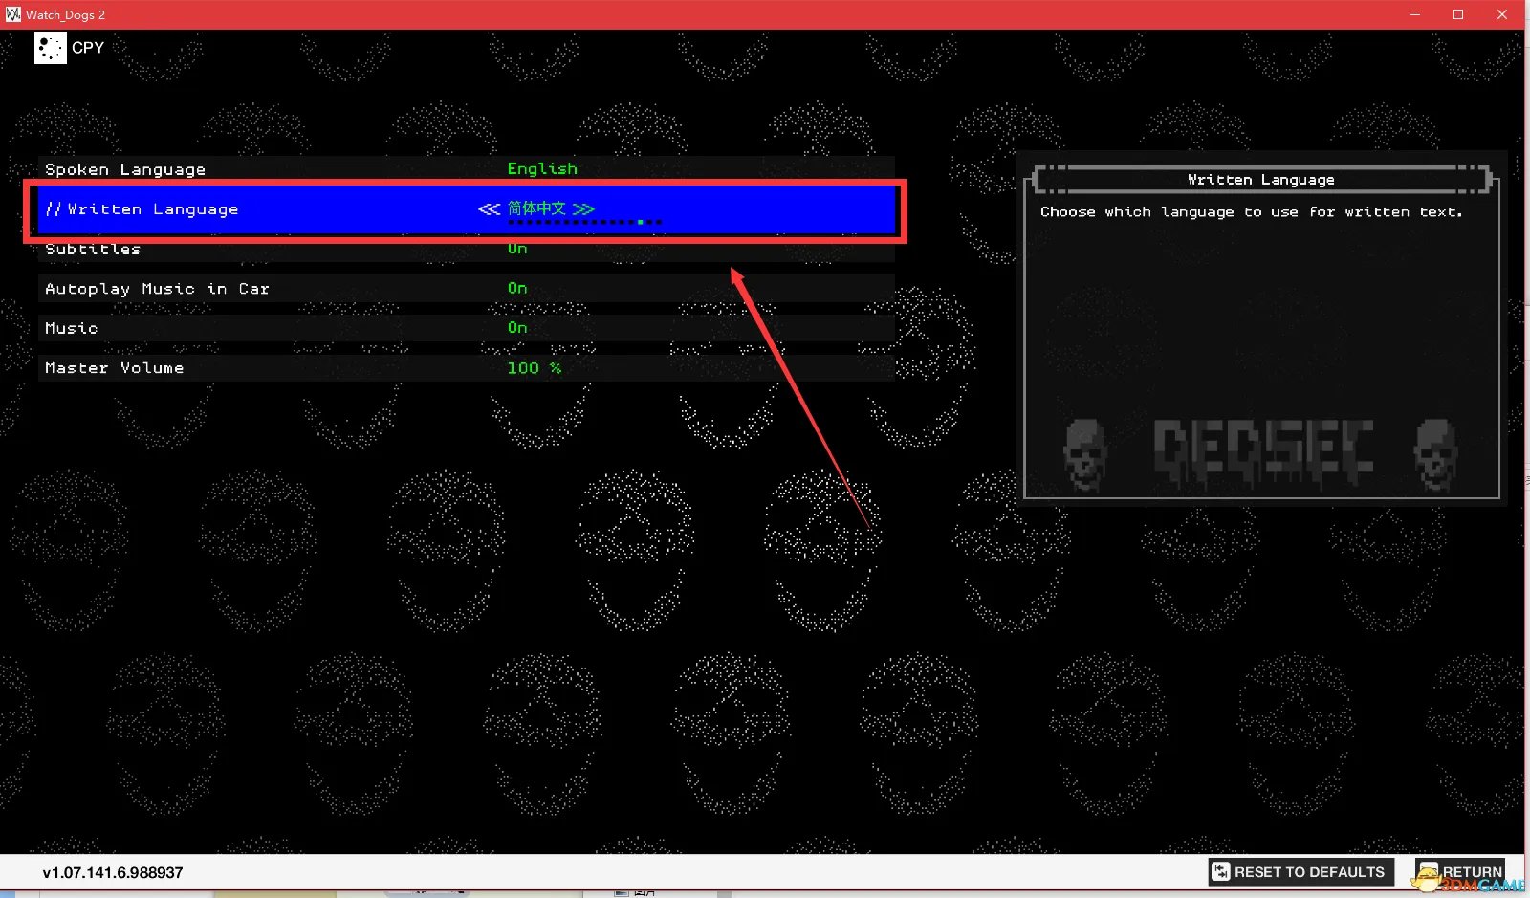Click the Watch_Dogs 2 title bar icon
This screenshot has width=1530, height=898.
(x=12, y=14)
